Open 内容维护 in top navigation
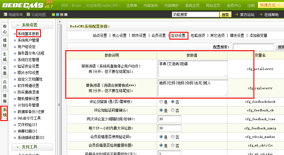Image resolution: width=284 pixels, height=155 pixels. [172, 6]
